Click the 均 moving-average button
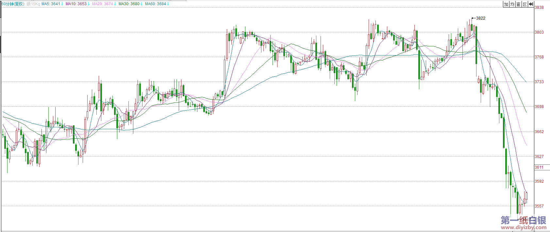550x232 pixels. (x=512, y=4)
